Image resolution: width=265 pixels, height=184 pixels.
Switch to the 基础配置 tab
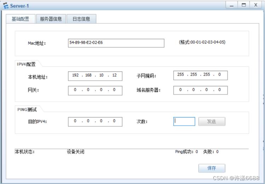[21, 19]
